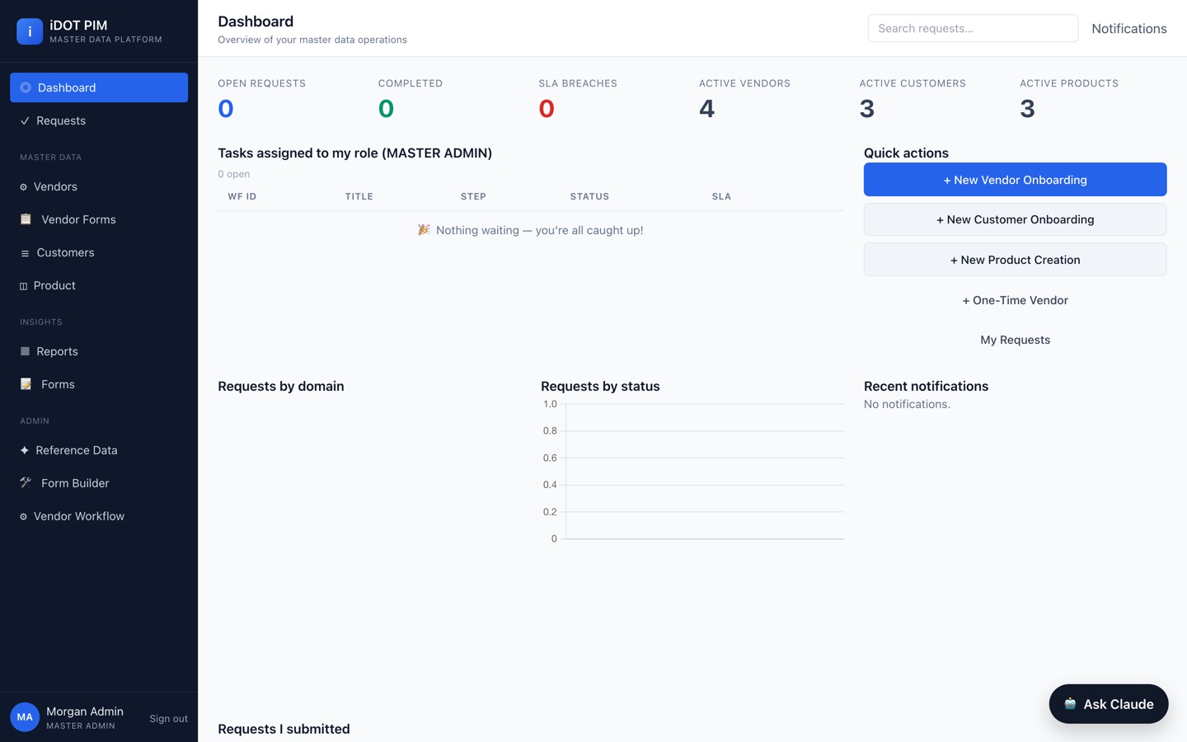Click the Product box icon
The image size is (1187, 742).
point(23,286)
